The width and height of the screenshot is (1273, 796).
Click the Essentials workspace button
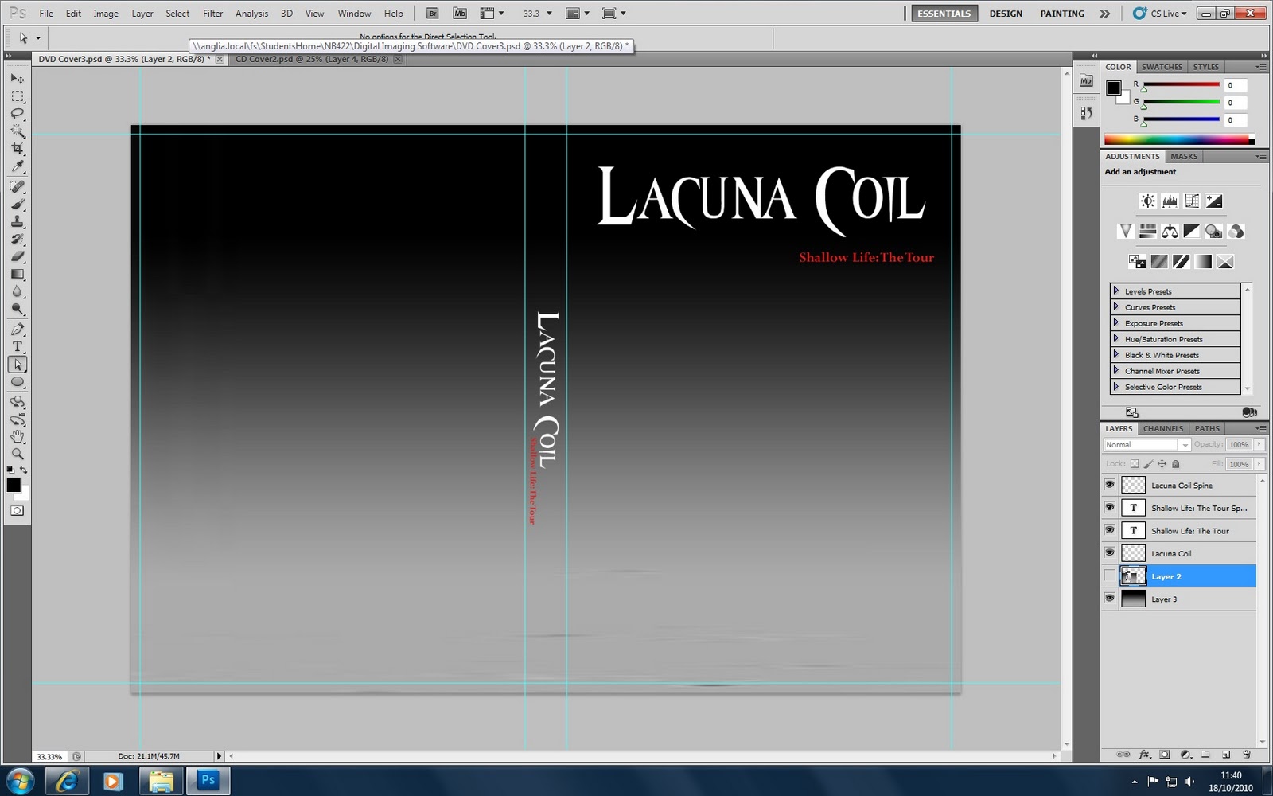coord(944,14)
